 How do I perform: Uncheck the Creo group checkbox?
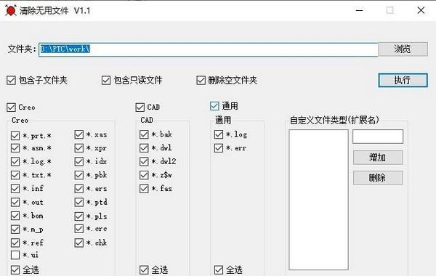point(11,107)
